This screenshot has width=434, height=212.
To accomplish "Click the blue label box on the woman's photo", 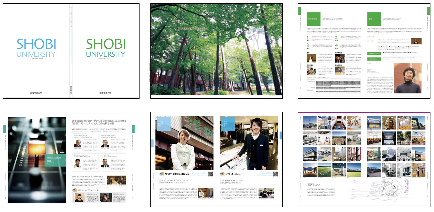I will (163, 123).
